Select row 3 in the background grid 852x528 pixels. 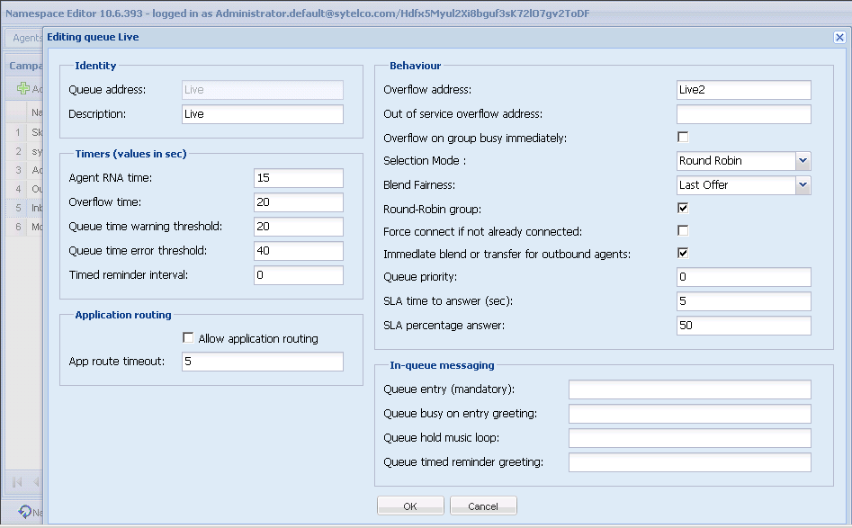point(24,170)
